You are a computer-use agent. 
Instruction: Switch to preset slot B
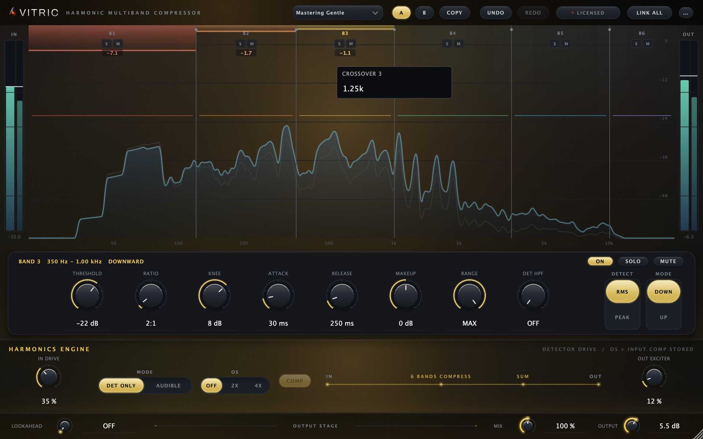pyautogui.click(x=424, y=13)
